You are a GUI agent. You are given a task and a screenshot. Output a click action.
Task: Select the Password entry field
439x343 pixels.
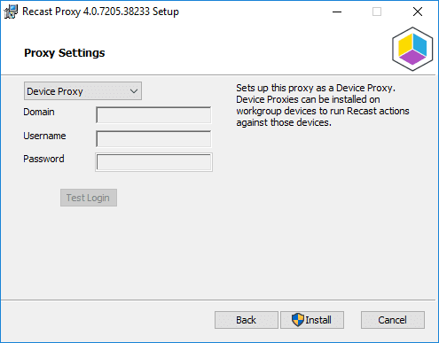(x=153, y=162)
